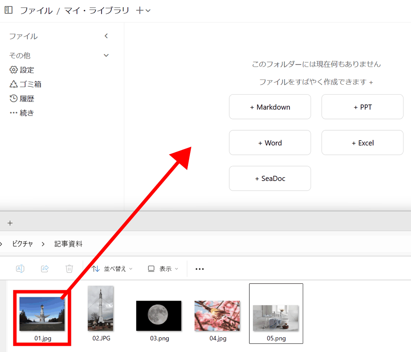
Task: Expand the その他 section chevron
Action: (x=106, y=56)
